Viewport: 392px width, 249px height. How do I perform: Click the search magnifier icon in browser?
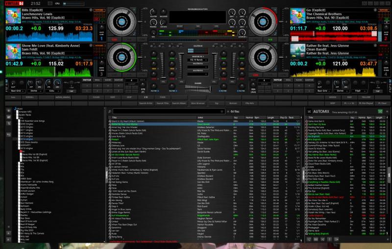click(x=110, y=111)
